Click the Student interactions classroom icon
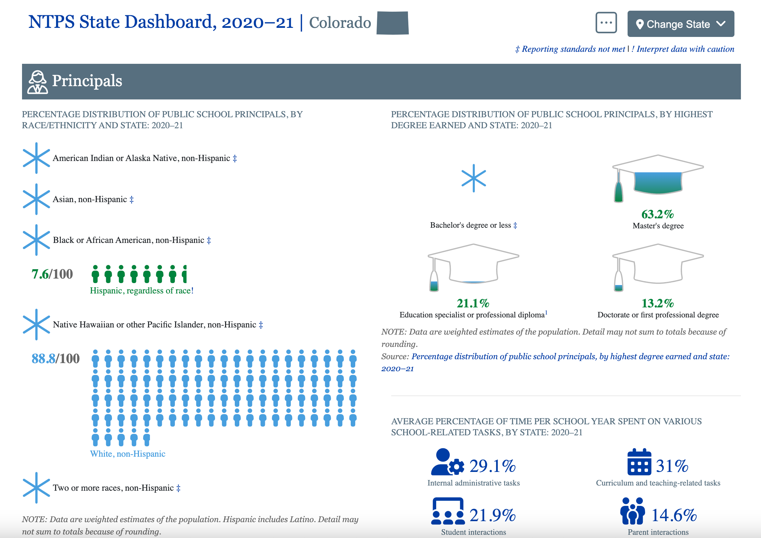761x538 pixels. coord(448,511)
